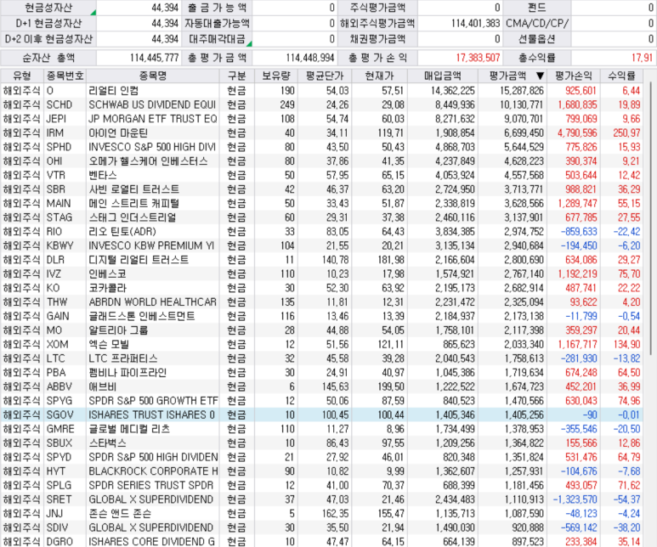The height and width of the screenshot is (547, 657).
Task: Select the 디지털 리얼티 트러스트 row
Action: click(x=322, y=260)
